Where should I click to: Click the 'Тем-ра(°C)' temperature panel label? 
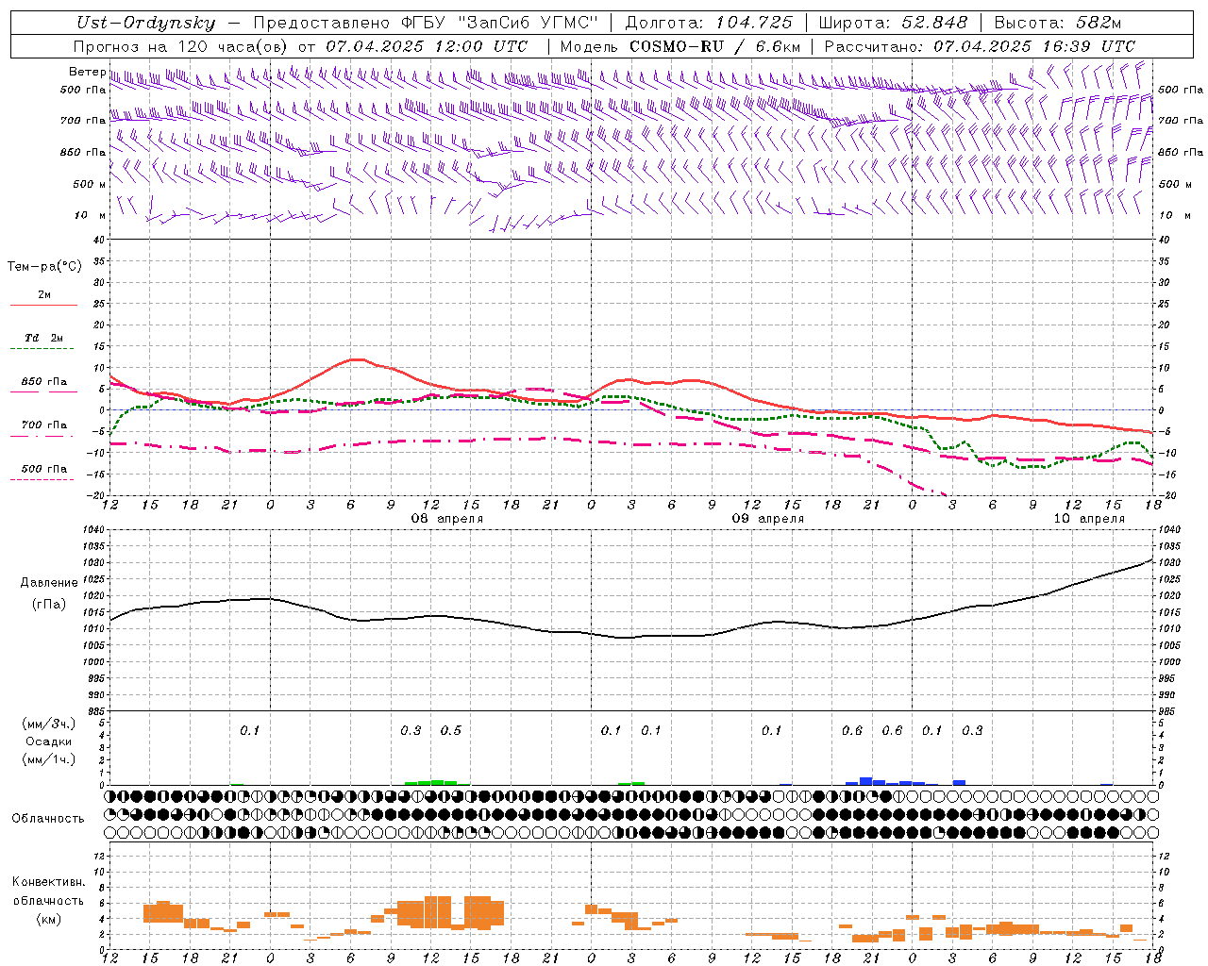(x=44, y=267)
